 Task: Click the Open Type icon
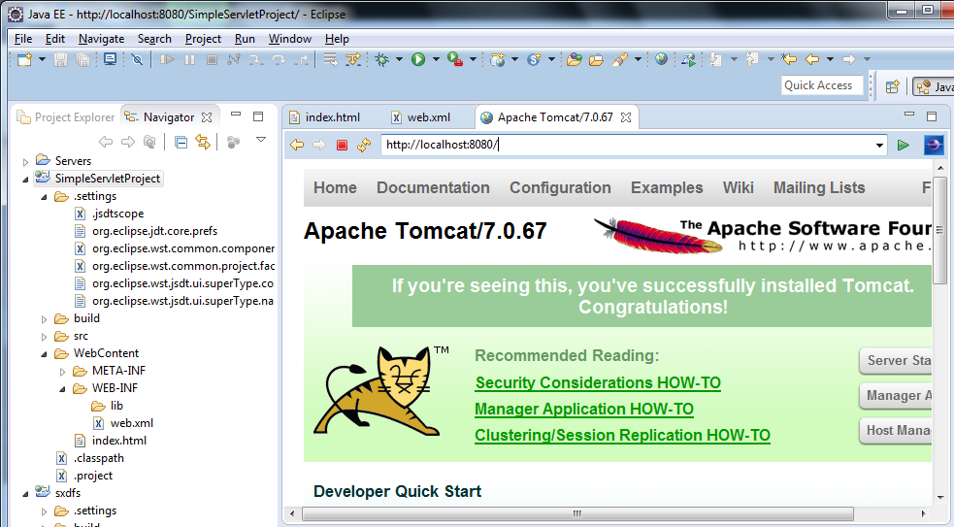click(574, 59)
